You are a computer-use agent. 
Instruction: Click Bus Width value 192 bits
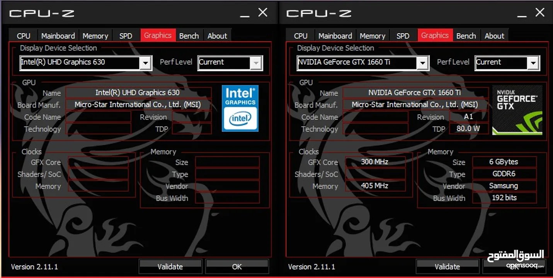(504, 198)
